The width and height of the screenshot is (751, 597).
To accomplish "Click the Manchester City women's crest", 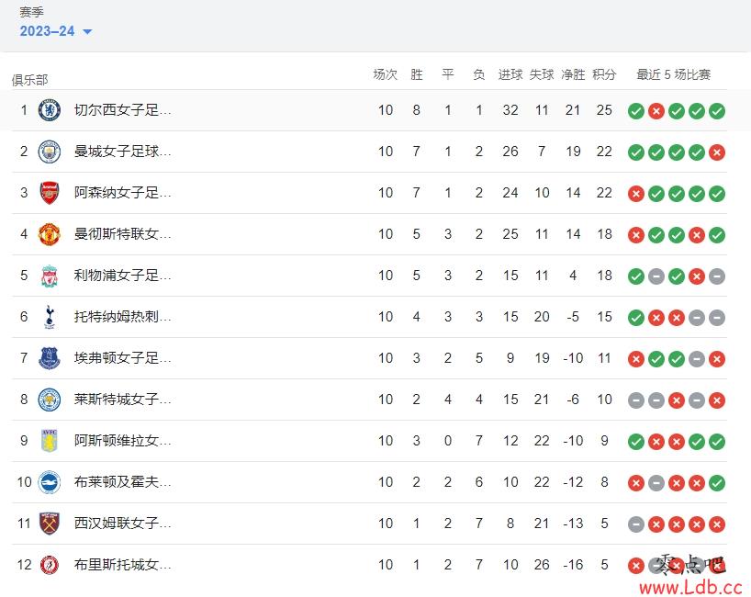I will (x=50, y=152).
